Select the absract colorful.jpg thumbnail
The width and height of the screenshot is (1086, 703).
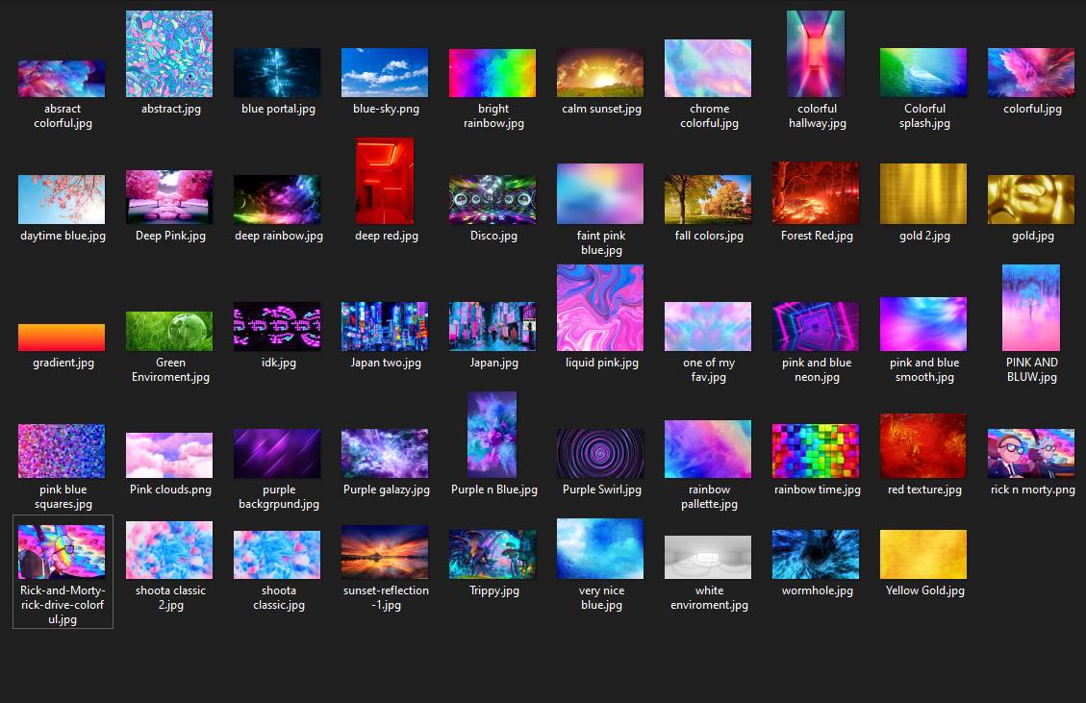point(62,78)
